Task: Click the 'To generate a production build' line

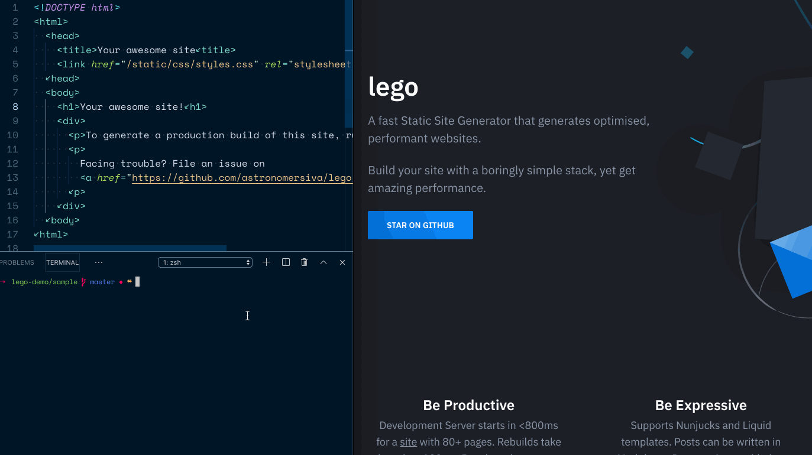Action: pyautogui.click(x=211, y=135)
